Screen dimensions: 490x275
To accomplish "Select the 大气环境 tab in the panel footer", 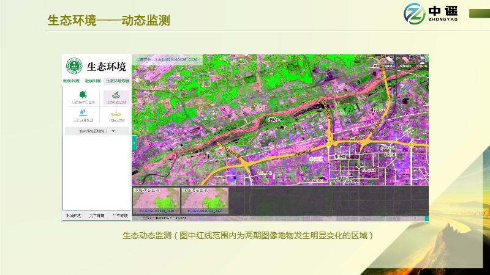I will [97, 216].
